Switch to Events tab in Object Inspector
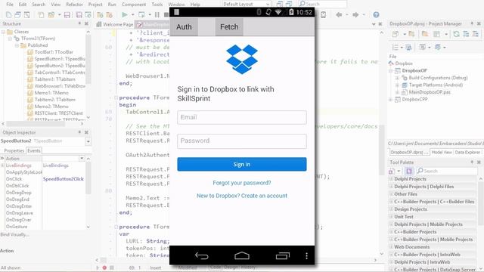484x272 pixels. [34, 150]
